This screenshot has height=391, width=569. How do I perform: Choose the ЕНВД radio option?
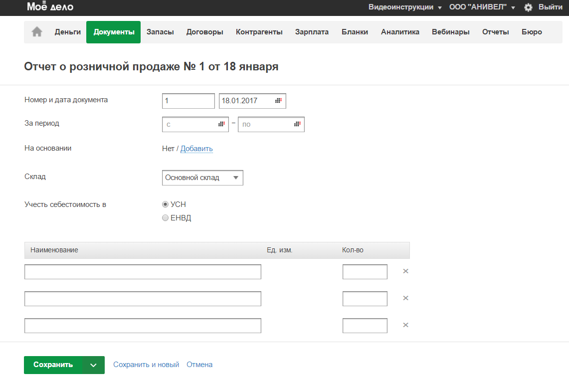[x=166, y=218]
